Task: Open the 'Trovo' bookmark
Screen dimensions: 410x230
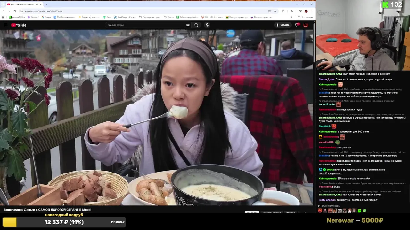Action: [107, 17]
